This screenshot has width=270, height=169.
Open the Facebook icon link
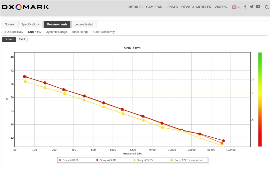[x=245, y=7]
